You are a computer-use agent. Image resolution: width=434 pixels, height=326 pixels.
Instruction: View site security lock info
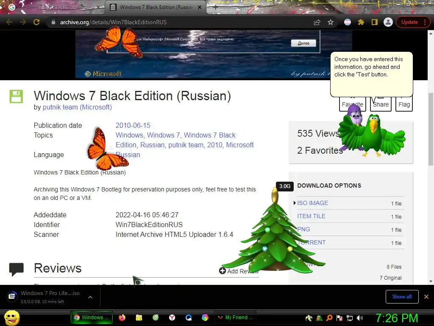pyautogui.click(x=53, y=22)
